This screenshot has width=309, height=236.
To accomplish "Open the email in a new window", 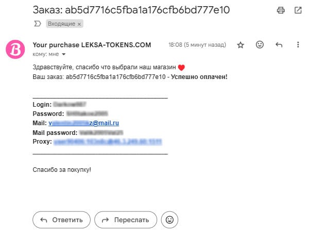I will [x=298, y=10].
